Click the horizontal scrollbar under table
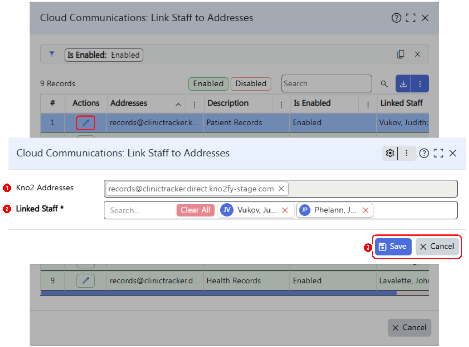The image size is (469, 347). [x=218, y=293]
